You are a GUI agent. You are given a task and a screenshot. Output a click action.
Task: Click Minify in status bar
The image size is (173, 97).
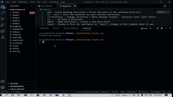tap(17, 92)
